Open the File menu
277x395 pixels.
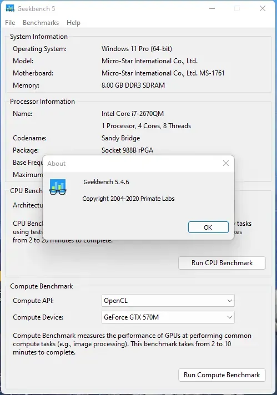pyautogui.click(x=10, y=23)
